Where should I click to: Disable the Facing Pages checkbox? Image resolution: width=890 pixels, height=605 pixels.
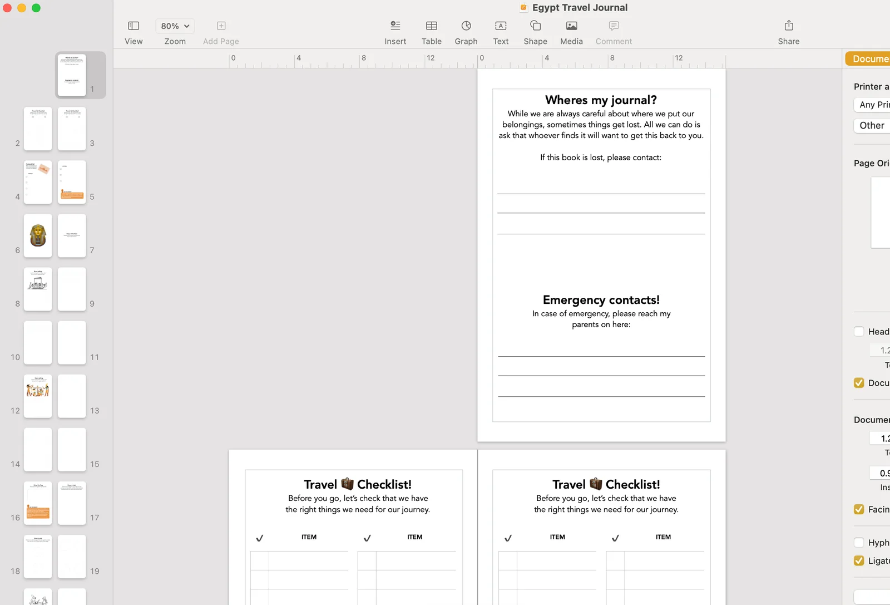[858, 509]
